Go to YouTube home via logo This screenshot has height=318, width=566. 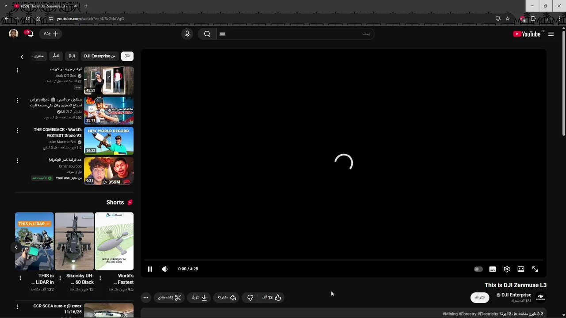pyautogui.click(x=527, y=34)
